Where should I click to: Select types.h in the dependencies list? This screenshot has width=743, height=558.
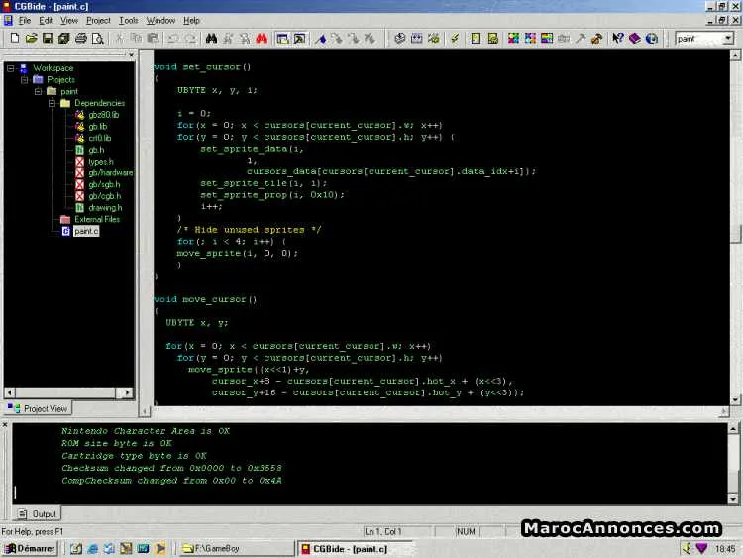click(x=101, y=162)
